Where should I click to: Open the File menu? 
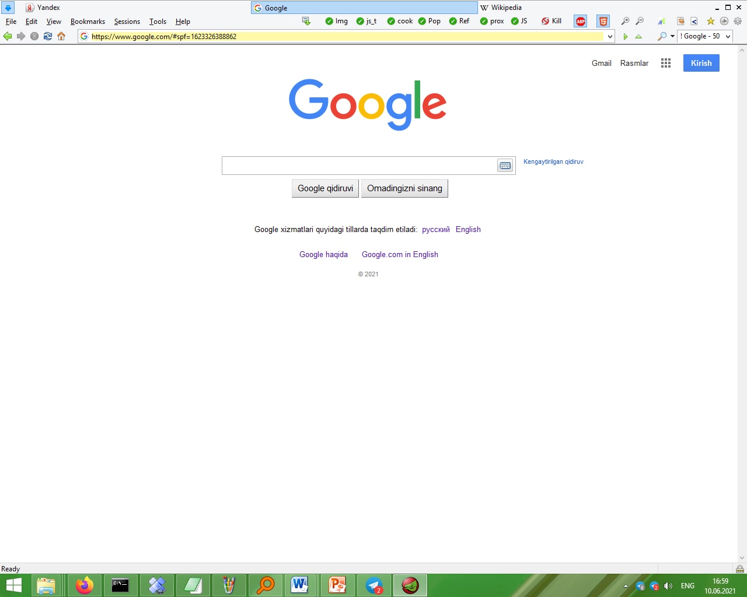point(11,22)
